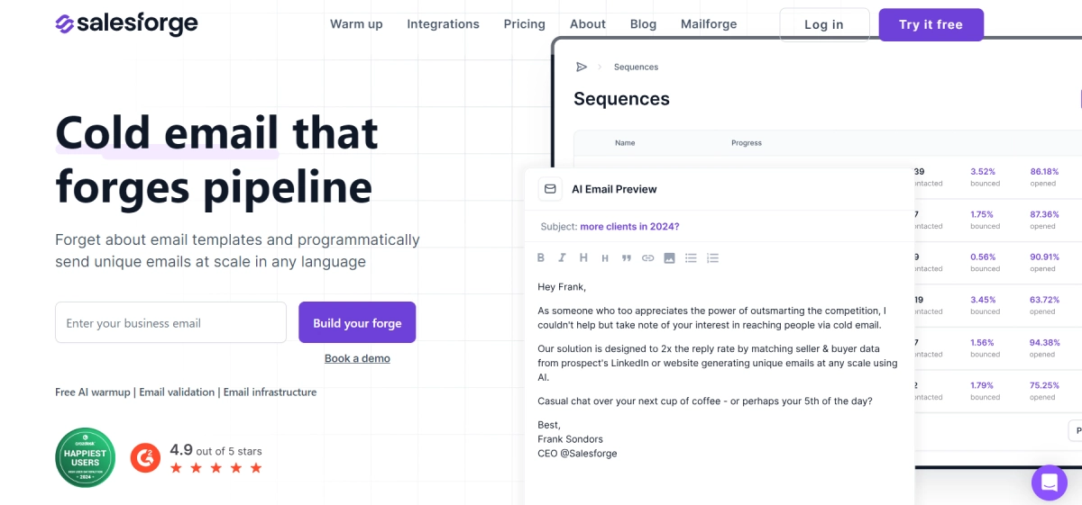Click the paper plane Sequences breadcrumb icon
The height and width of the screenshot is (505, 1082).
582,67
